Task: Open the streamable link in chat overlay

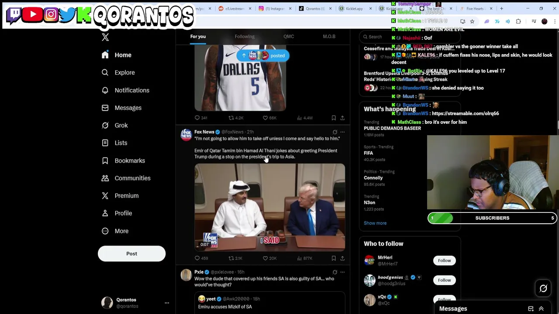Action: (465, 113)
